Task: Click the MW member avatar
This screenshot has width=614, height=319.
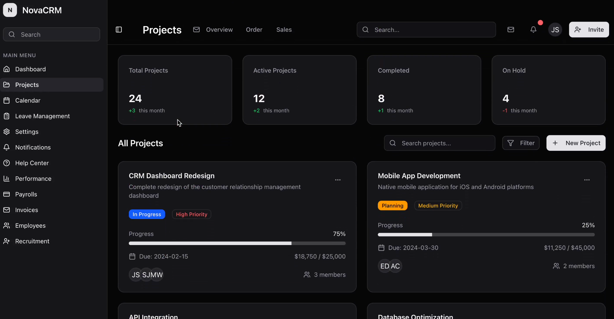Action: tap(157, 275)
